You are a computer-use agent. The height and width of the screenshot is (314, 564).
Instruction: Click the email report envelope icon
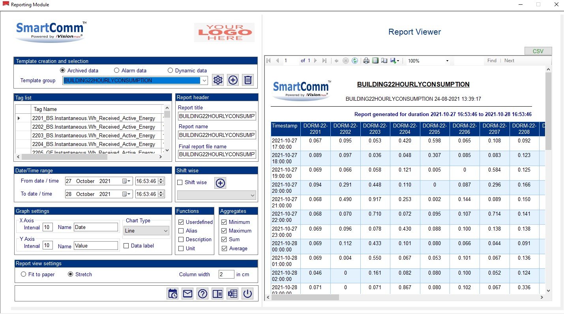(187, 294)
